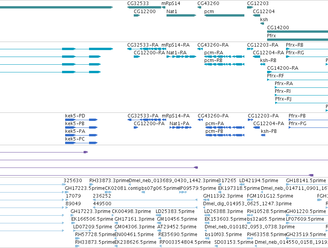Click the Nat1-RA transcript label
Viewport: 328px width, 248px height.
(x=177, y=53)
